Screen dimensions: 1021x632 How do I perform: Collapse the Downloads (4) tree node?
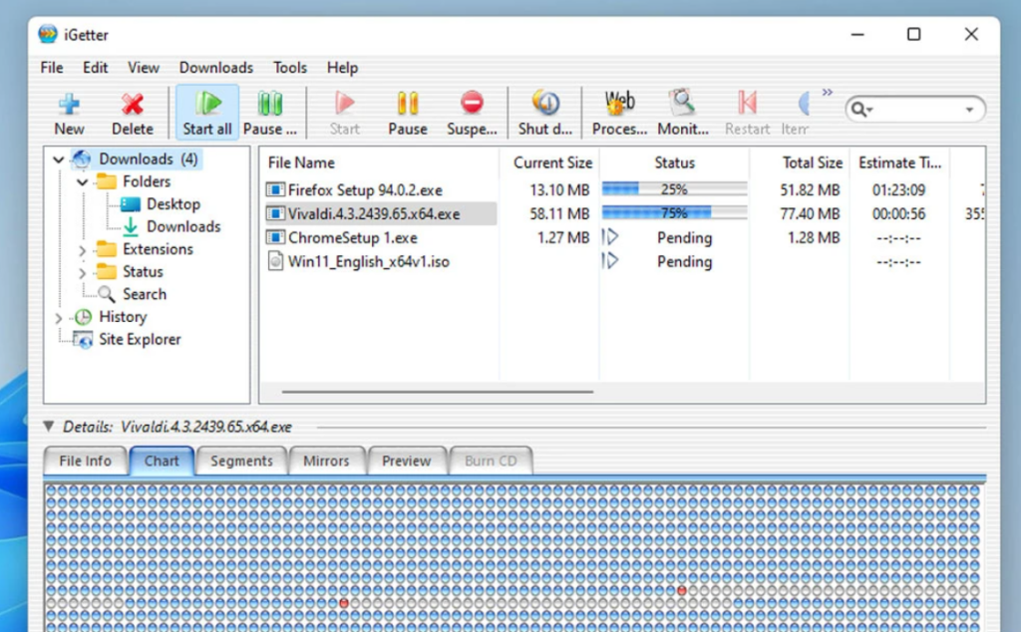coord(59,159)
